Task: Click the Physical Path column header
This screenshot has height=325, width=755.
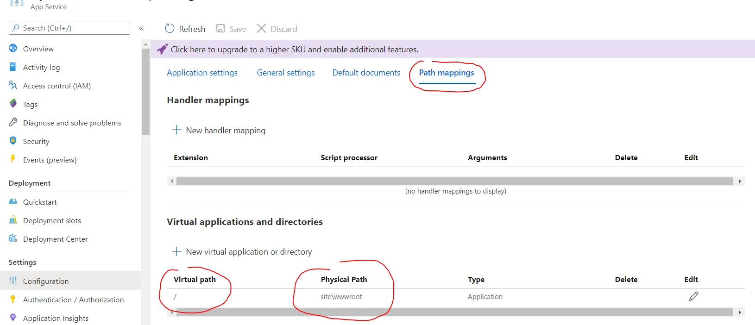Action: tap(344, 279)
